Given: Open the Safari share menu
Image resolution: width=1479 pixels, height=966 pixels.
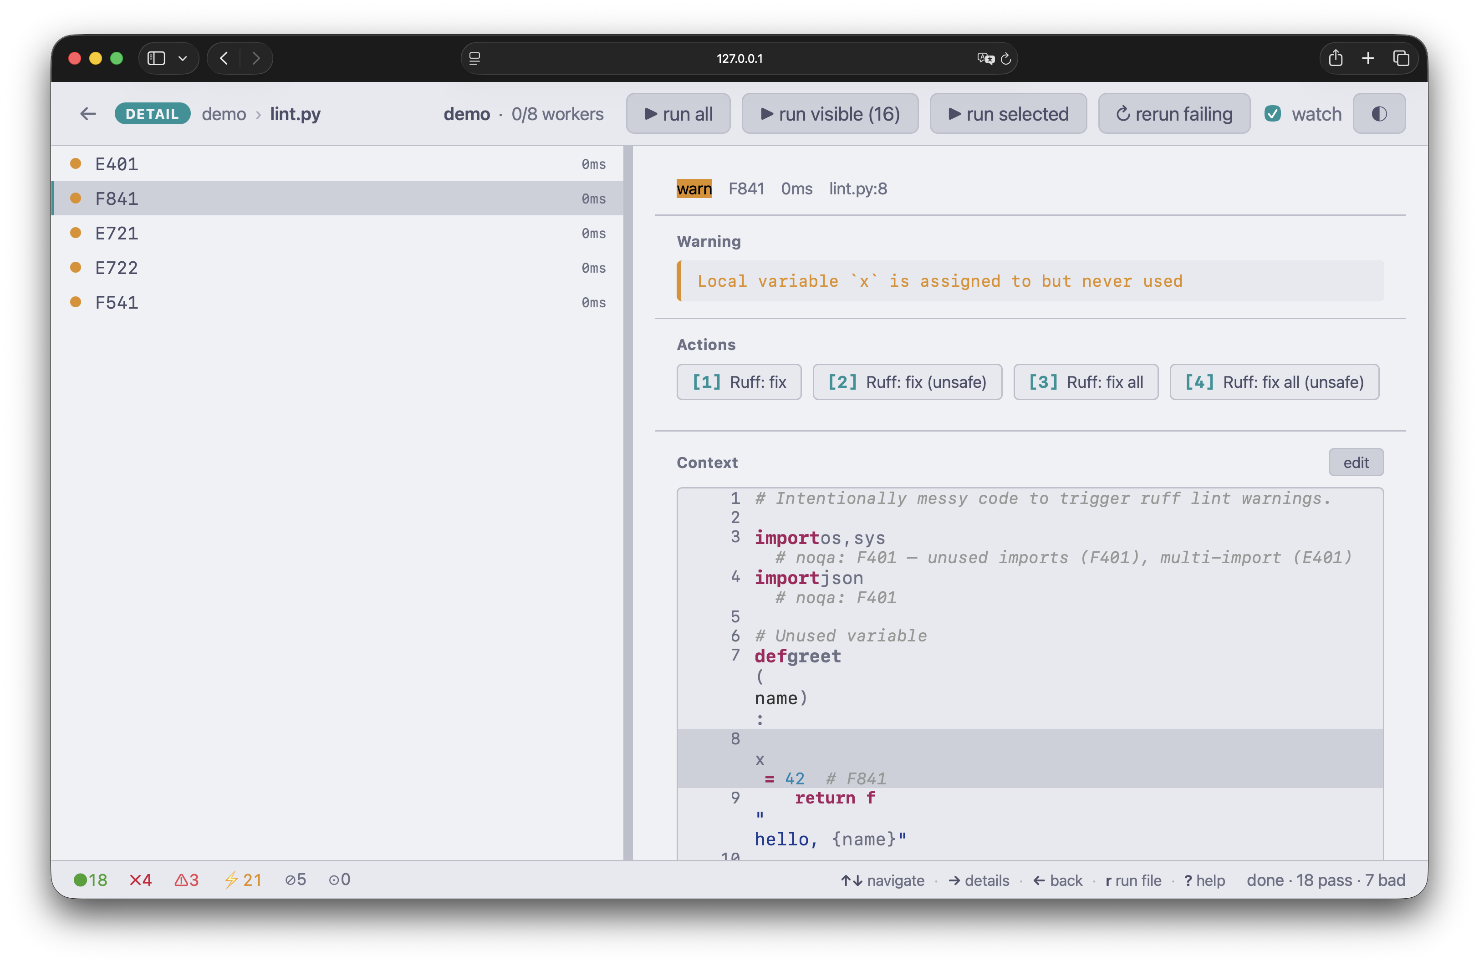Looking at the screenshot, I should 1336,58.
